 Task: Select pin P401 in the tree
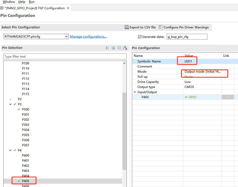26,161
